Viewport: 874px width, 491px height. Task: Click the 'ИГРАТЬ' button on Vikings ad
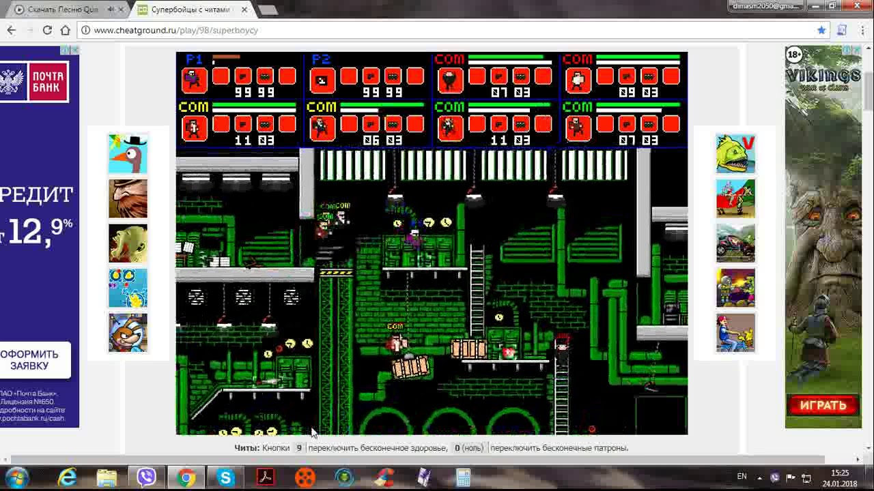pos(823,405)
